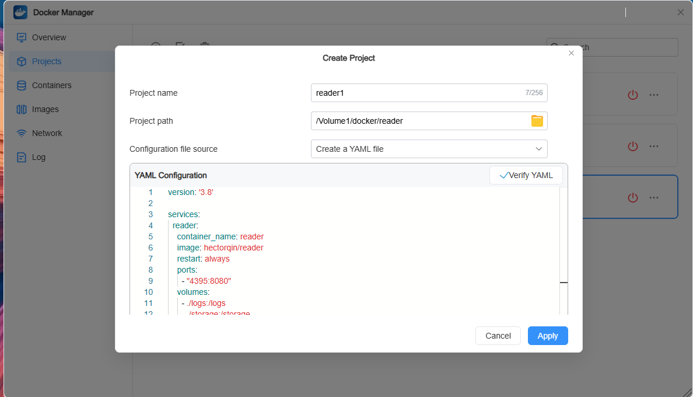The width and height of the screenshot is (693, 397).
Task: Click the search box in Projects window
Action: [612, 47]
